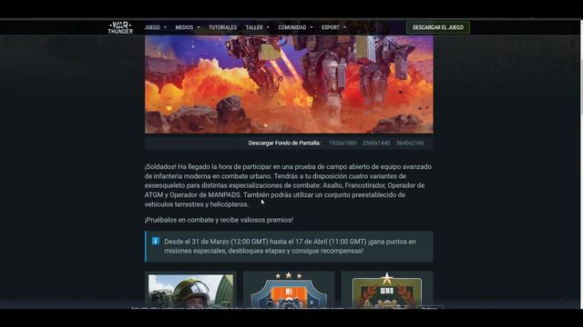Image resolution: width=583 pixels, height=327 pixels.
Task: Download the 2560x1440 wallpaper
Action: click(376, 144)
